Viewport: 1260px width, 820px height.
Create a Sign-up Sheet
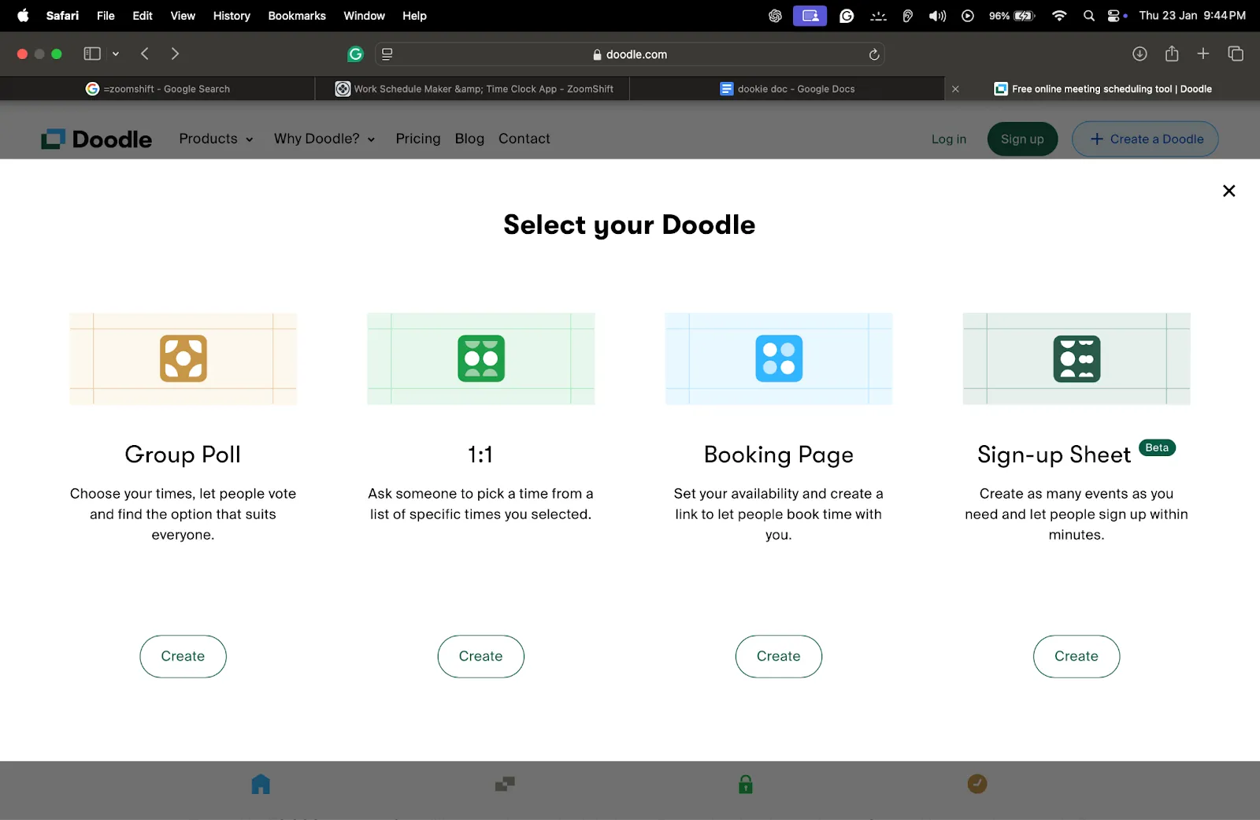[x=1077, y=656]
